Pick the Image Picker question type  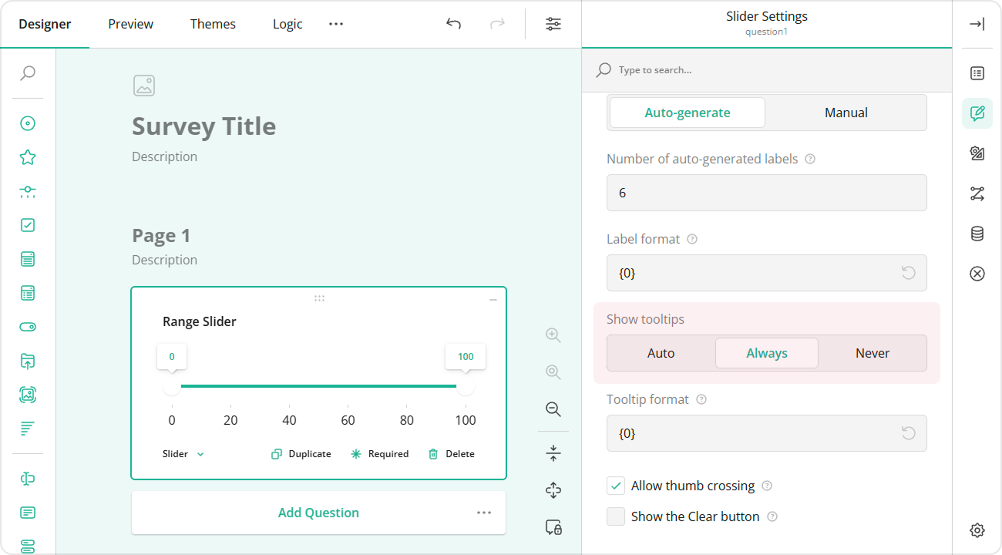[x=28, y=394]
